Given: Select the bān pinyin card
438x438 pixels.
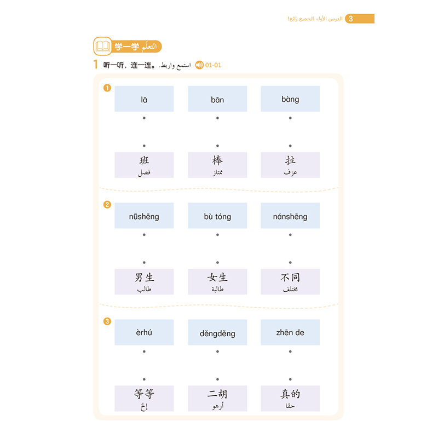Looking at the screenshot, I should tap(217, 99).
